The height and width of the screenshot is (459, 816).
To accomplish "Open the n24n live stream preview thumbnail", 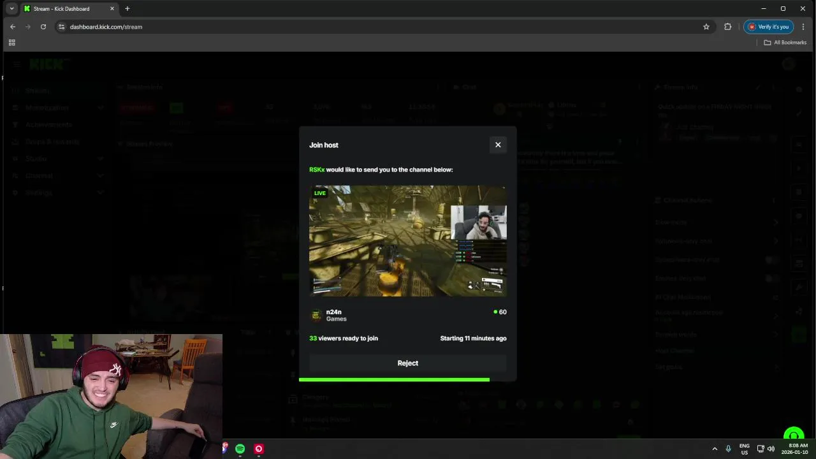I will tap(408, 241).
